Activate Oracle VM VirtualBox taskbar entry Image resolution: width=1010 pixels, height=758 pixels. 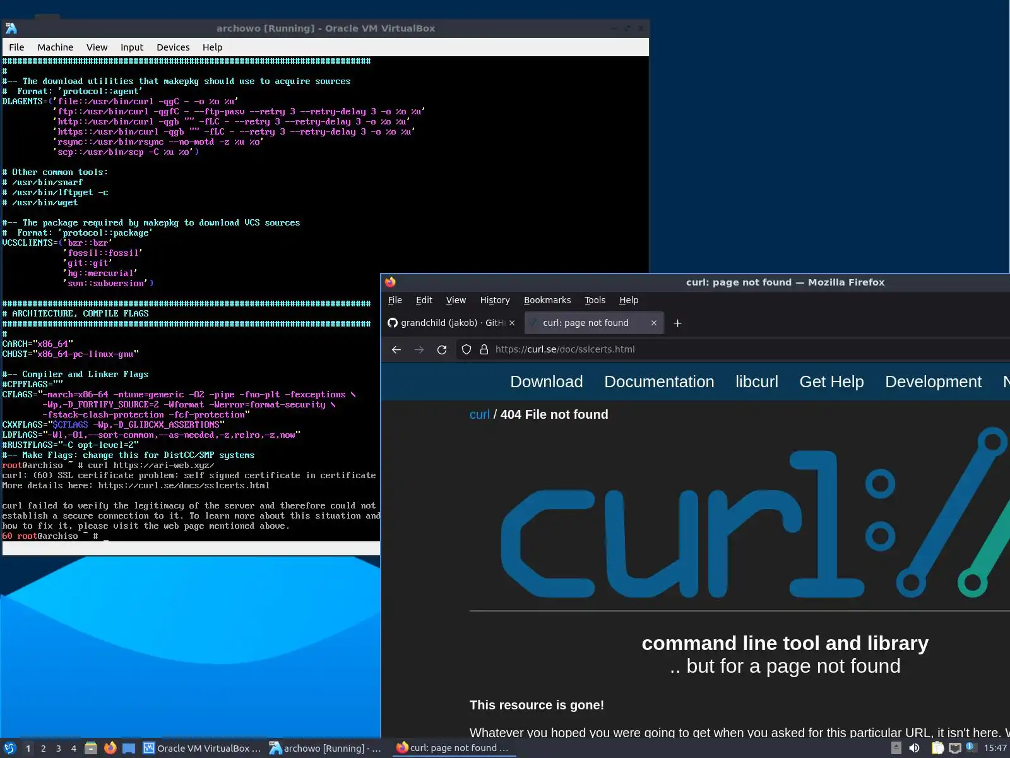pos(202,749)
